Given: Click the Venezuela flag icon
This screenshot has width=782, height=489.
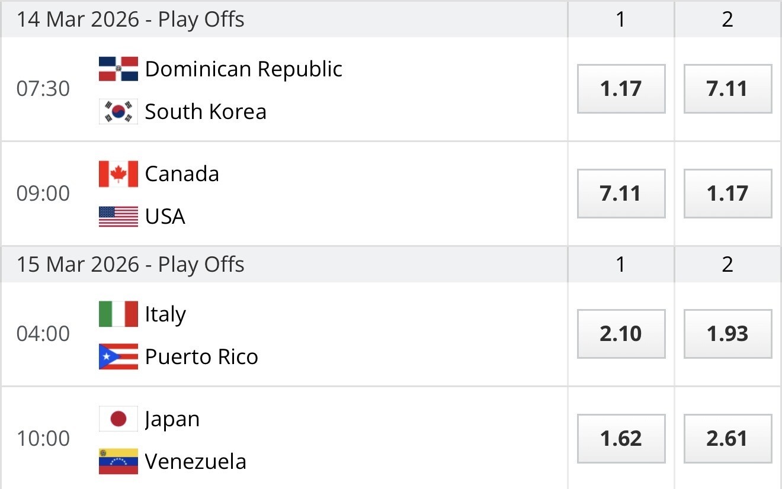Looking at the screenshot, I should (x=118, y=461).
